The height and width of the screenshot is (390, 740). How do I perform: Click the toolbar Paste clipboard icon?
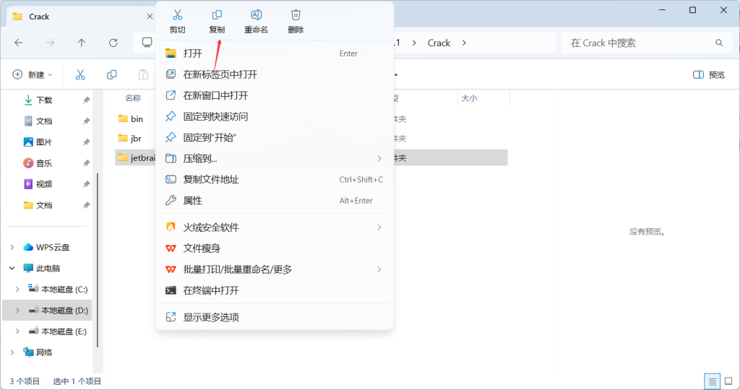point(143,74)
